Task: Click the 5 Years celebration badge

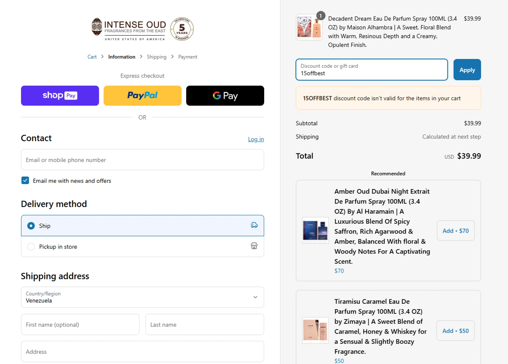Action: [x=182, y=29]
